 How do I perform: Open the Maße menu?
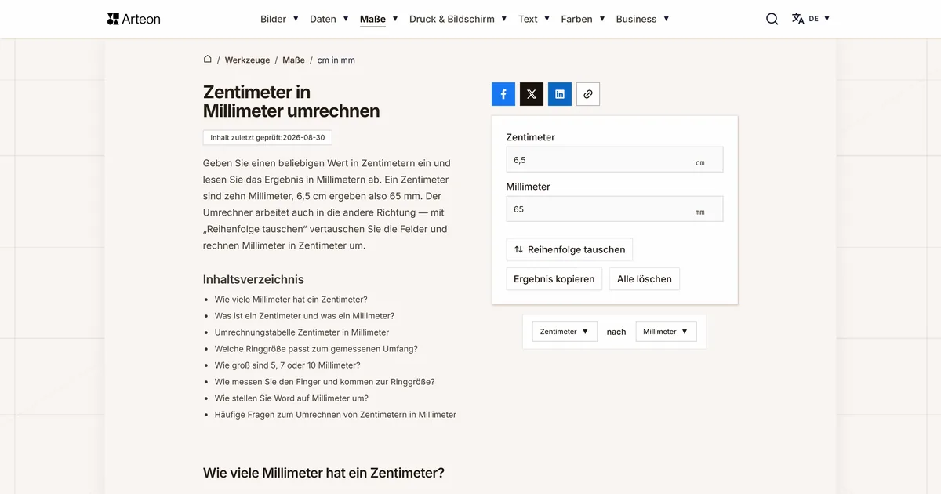click(380, 19)
